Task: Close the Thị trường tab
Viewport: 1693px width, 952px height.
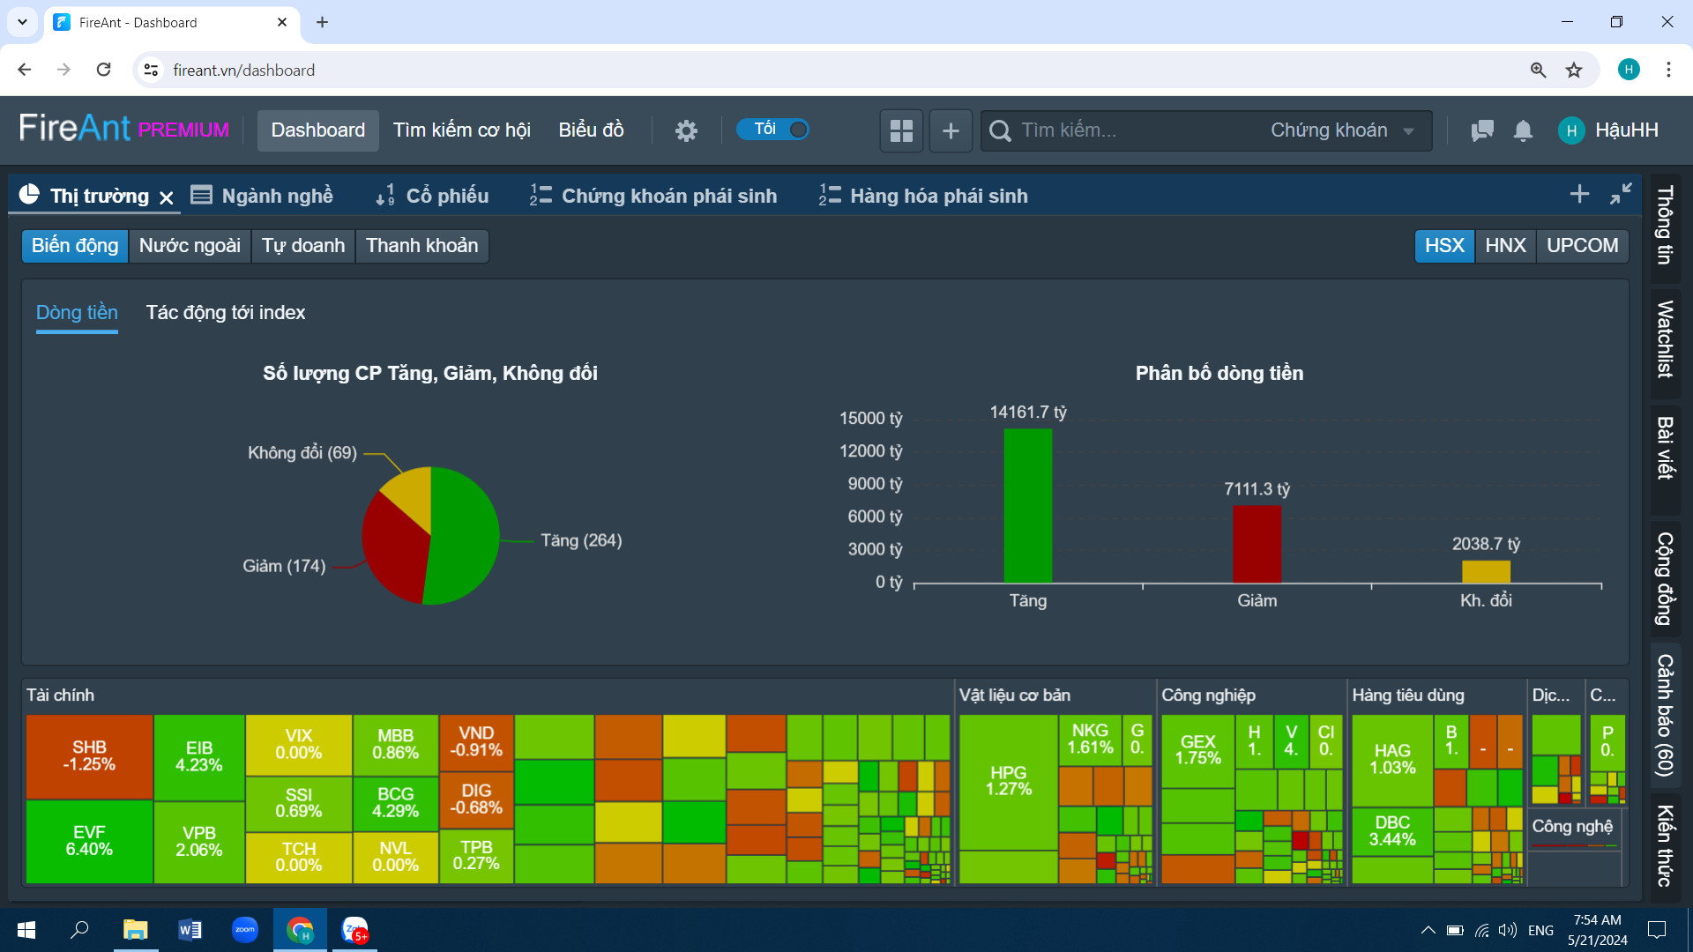Action: 167,197
